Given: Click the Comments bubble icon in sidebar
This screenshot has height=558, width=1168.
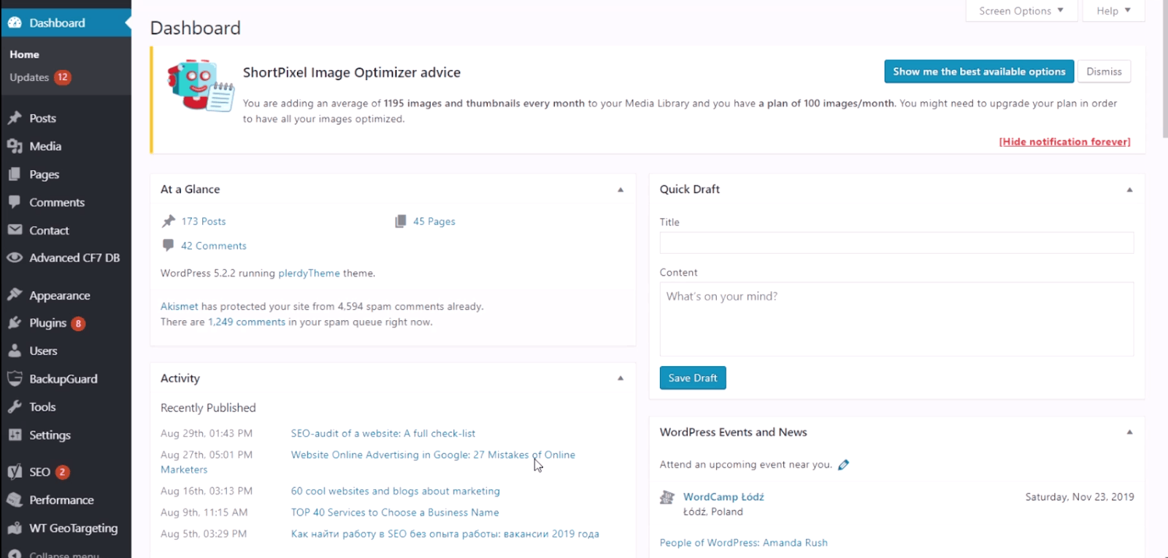Looking at the screenshot, I should (x=15, y=202).
